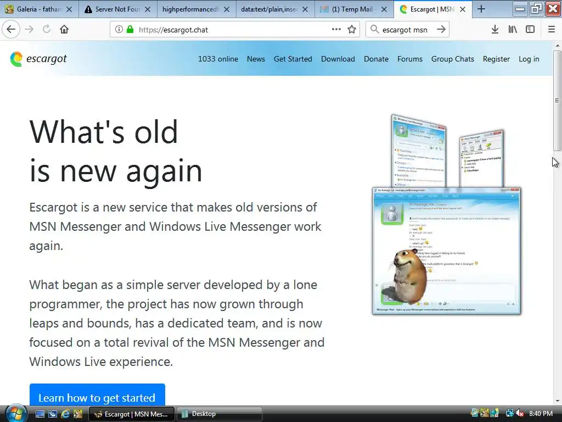Click the 1033 online link

pos(218,59)
